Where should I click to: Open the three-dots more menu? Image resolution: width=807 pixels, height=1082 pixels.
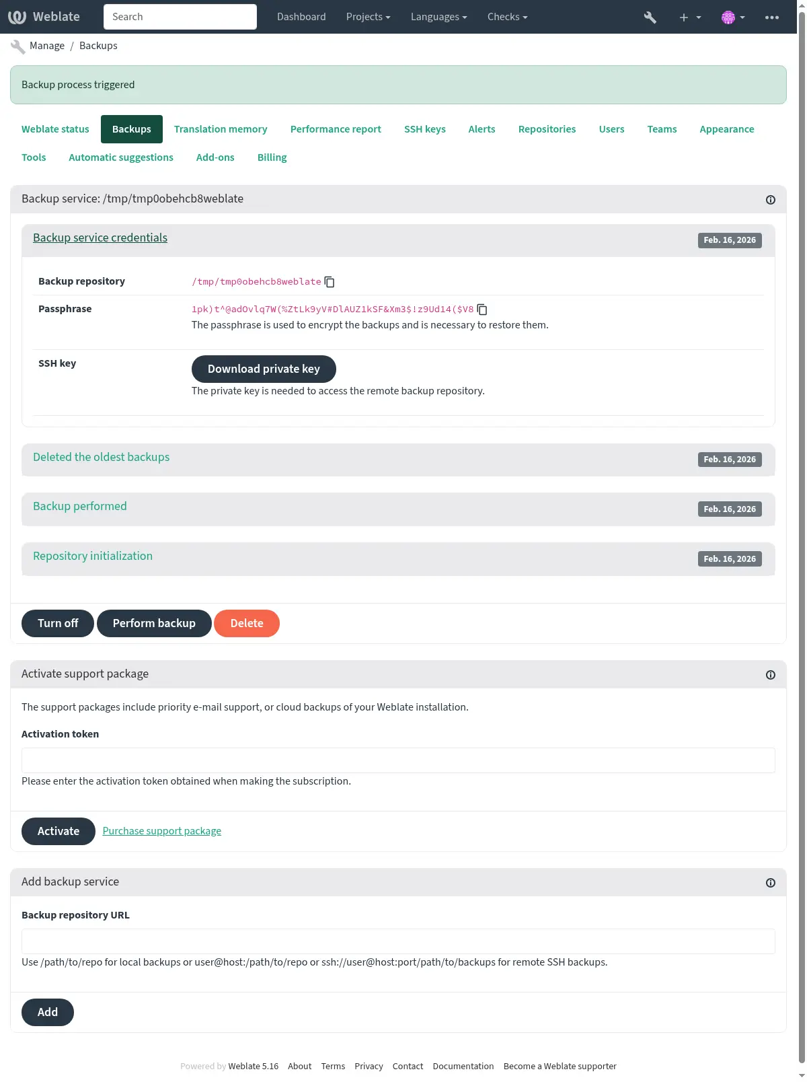tap(772, 17)
